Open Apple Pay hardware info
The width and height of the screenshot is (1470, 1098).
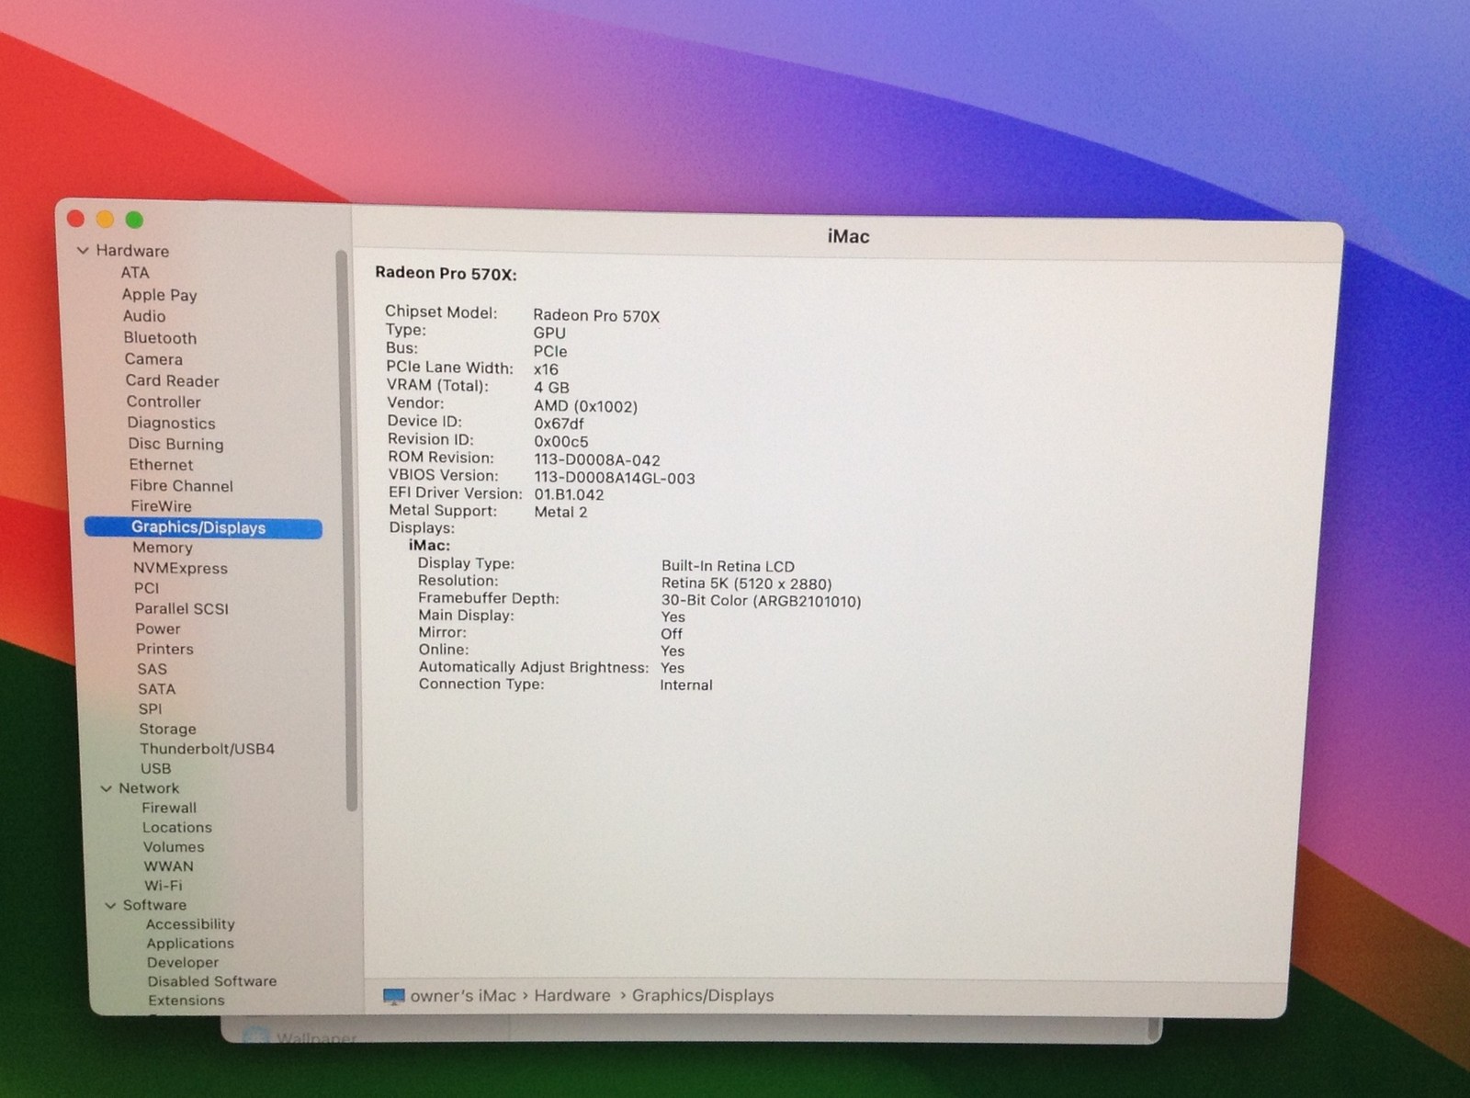point(159,295)
